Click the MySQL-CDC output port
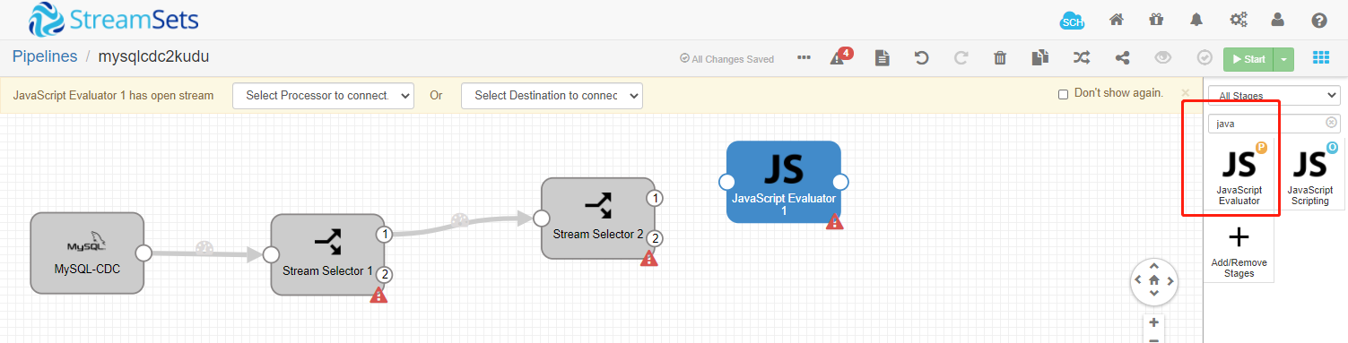 pyautogui.click(x=143, y=253)
